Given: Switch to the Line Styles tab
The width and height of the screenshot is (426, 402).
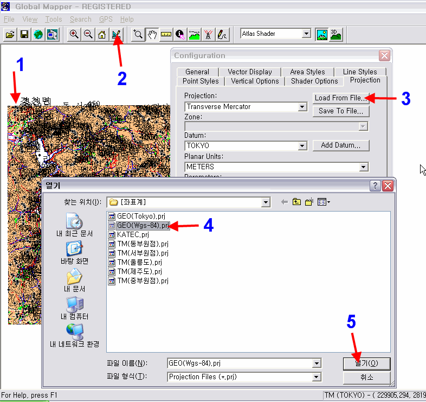Looking at the screenshot, I should pos(360,72).
